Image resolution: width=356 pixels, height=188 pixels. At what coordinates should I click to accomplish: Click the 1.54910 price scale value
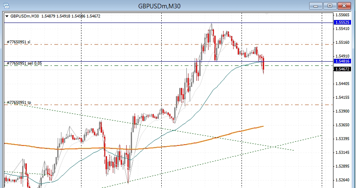tap(342, 56)
